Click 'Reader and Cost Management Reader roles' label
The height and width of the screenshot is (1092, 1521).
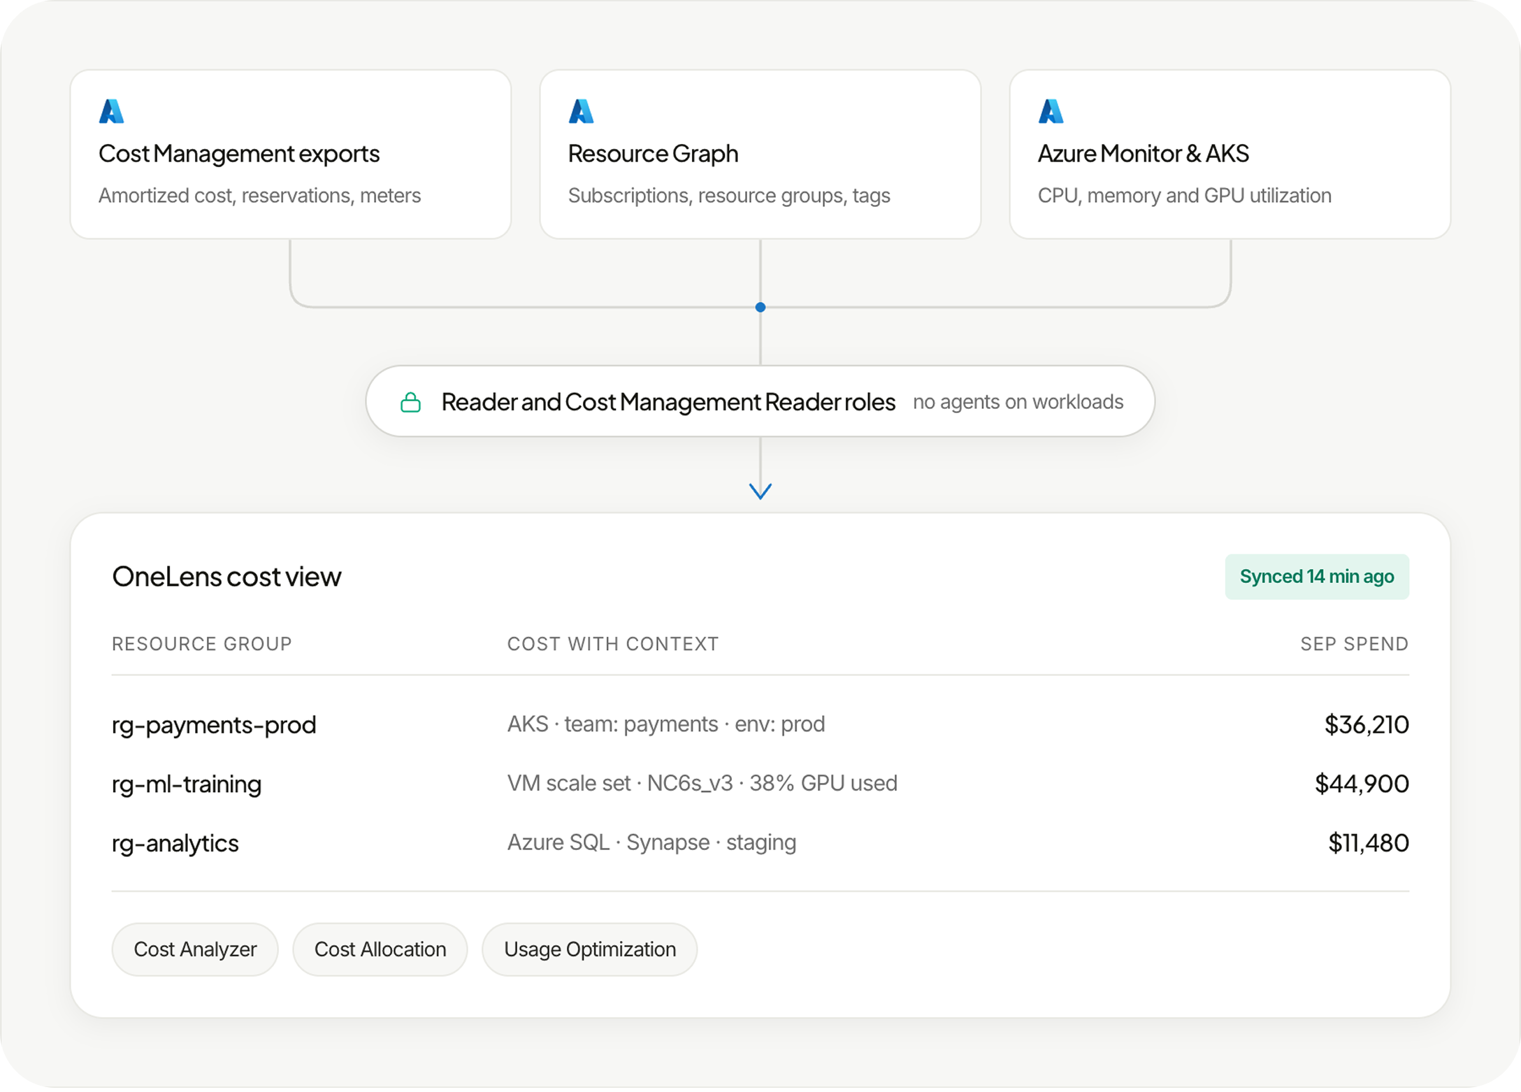(668, 402)
